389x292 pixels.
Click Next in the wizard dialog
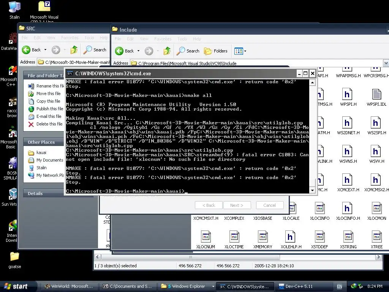[237, 205]
